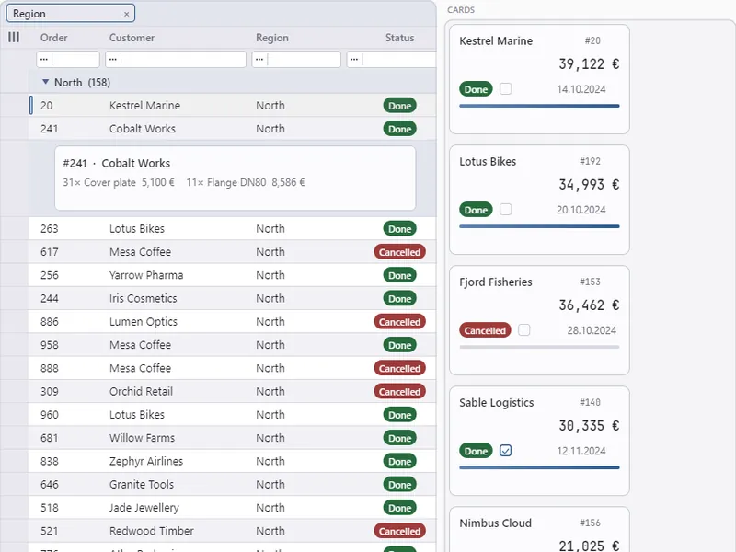Select the Iris Cosmetics cell
The width and height of the screenshot is (736, 552).
click(x=144, y=298)
